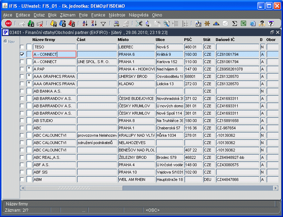Open the Nástroje menu

117,15
